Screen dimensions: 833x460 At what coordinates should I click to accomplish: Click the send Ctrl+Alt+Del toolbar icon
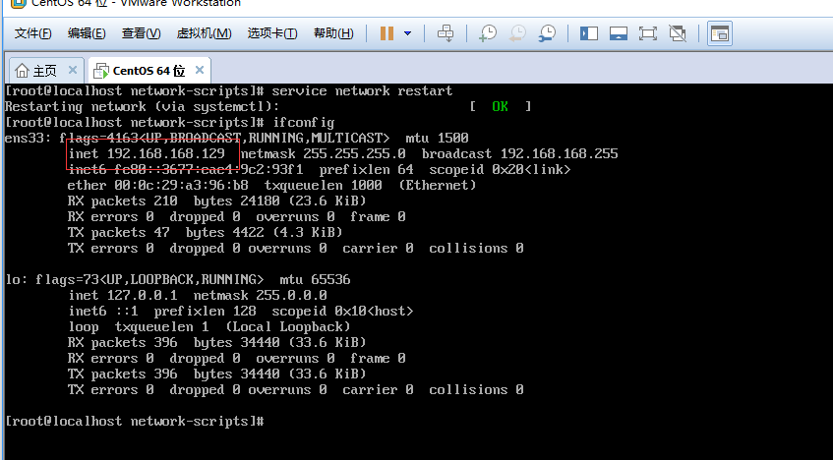coord(446,33)
